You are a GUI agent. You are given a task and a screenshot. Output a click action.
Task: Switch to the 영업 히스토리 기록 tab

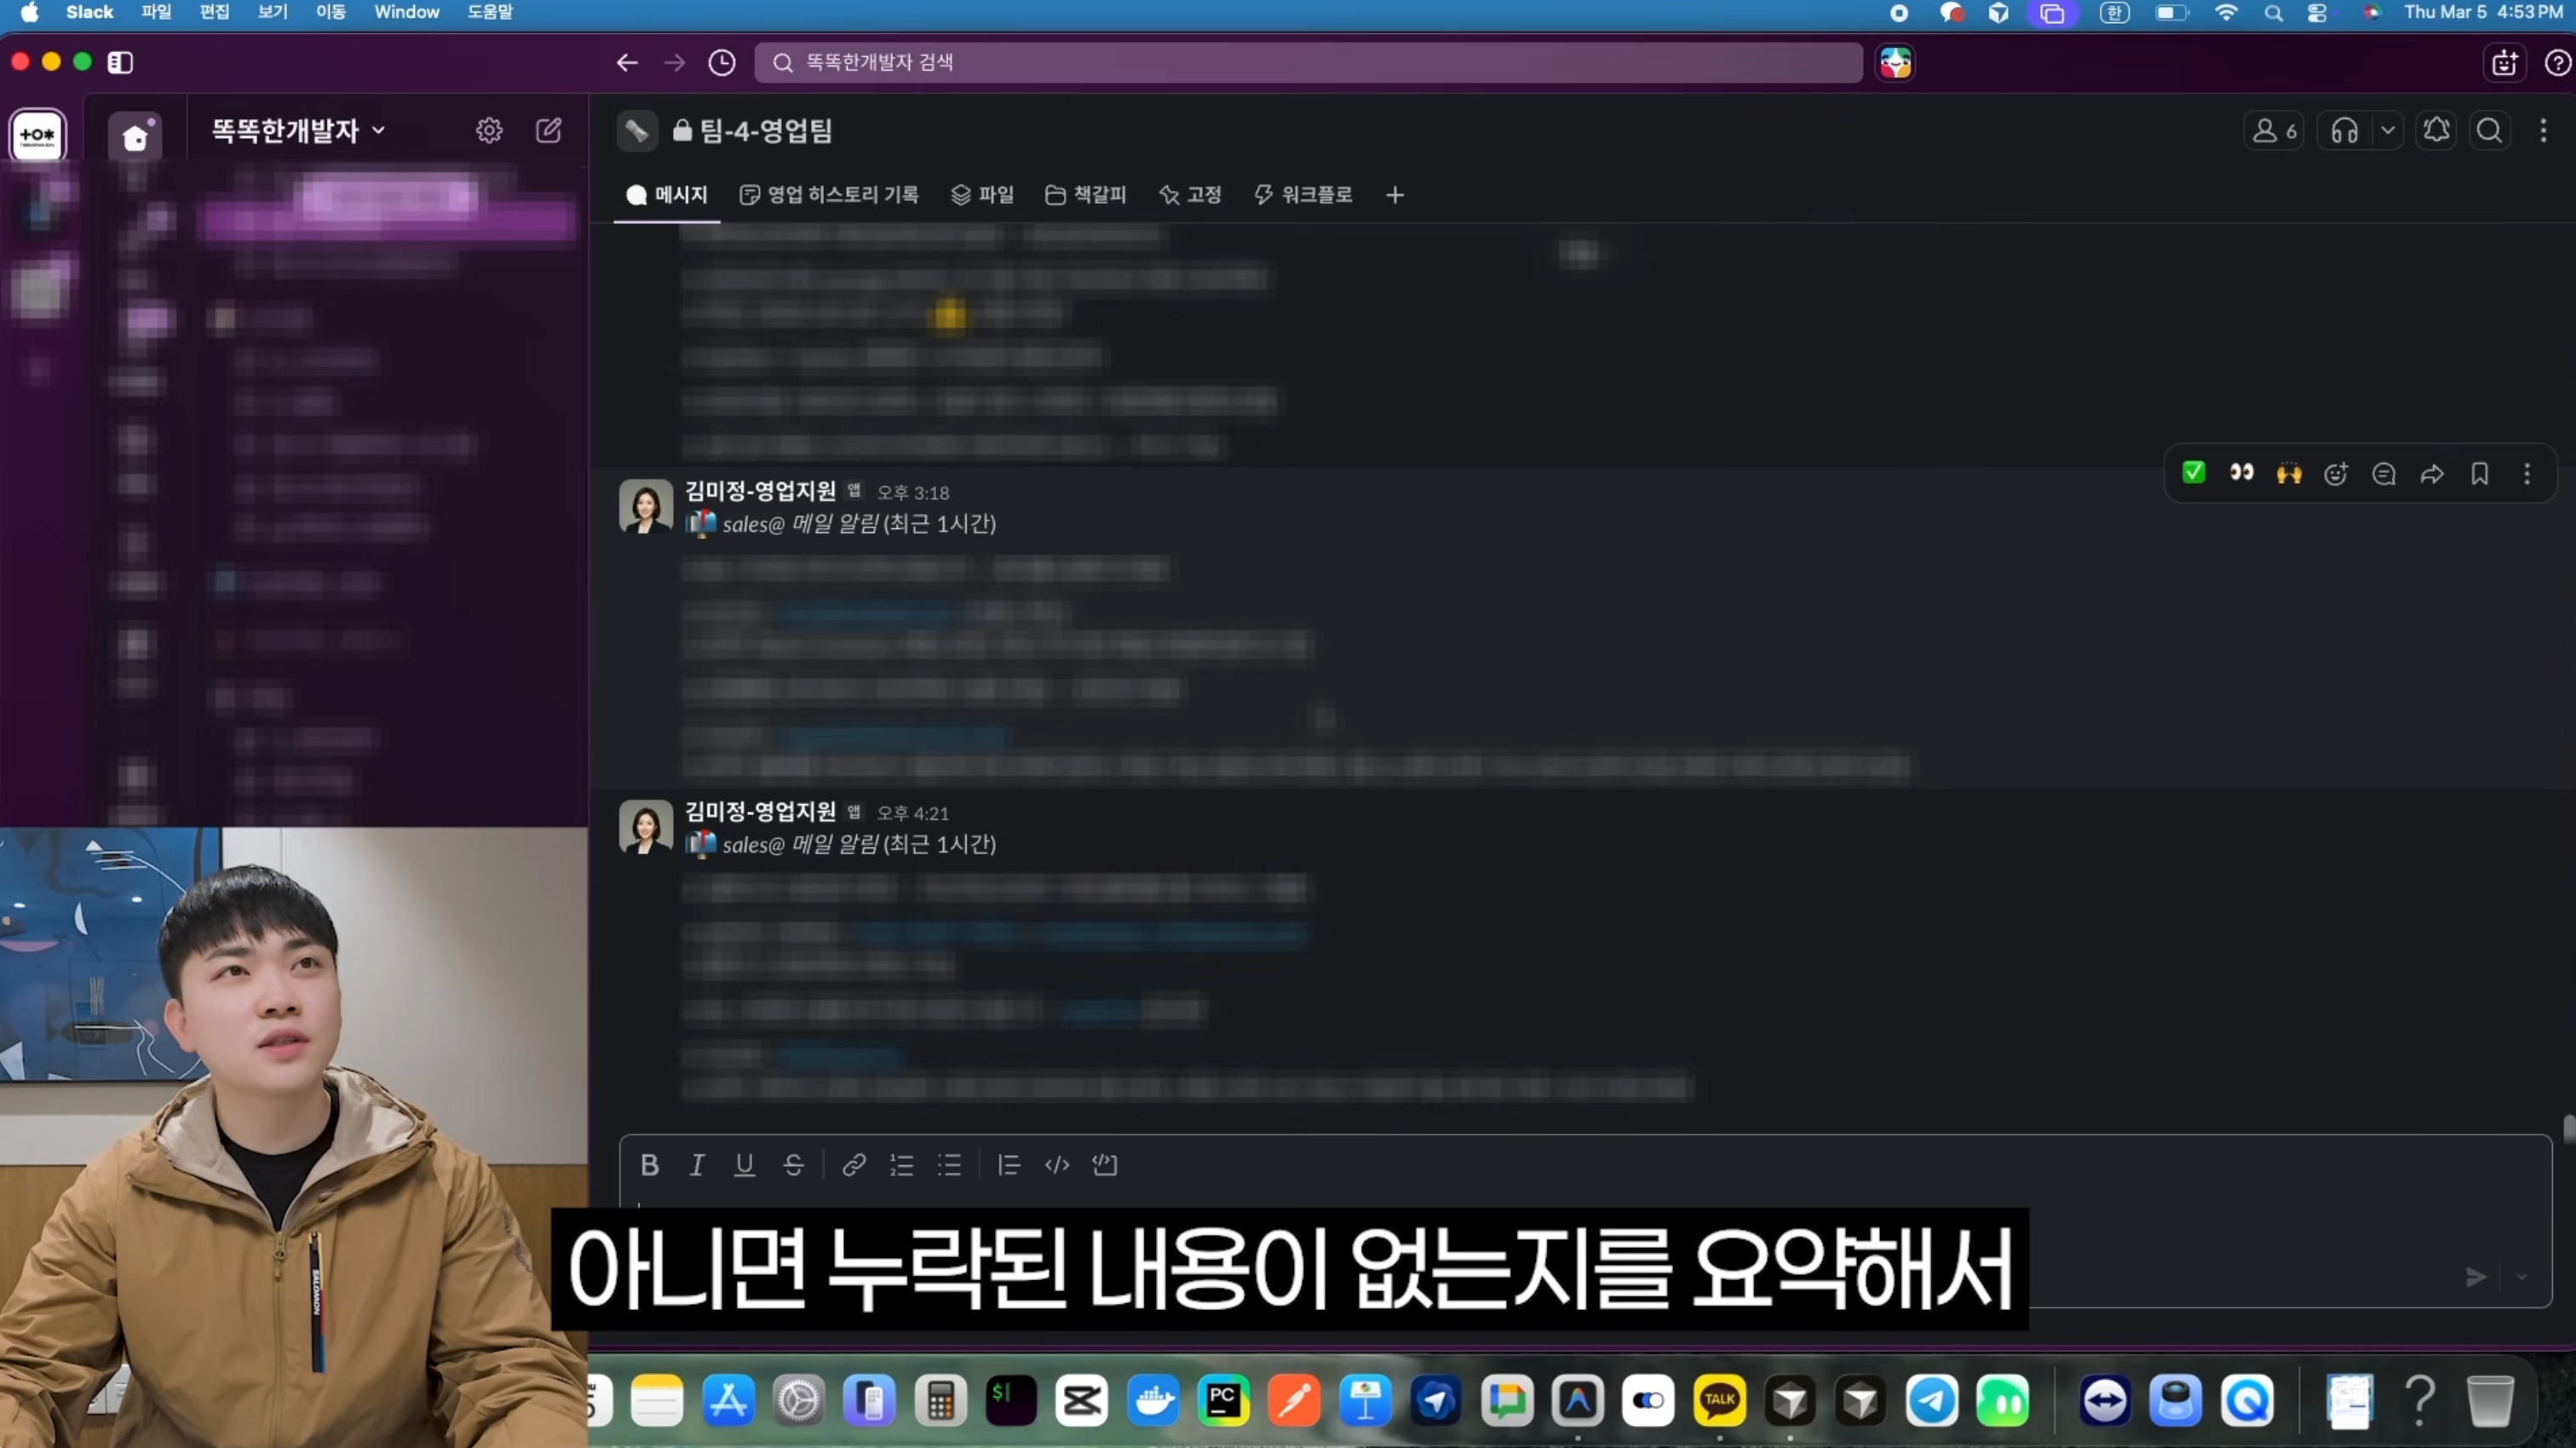tap(829, 195)
